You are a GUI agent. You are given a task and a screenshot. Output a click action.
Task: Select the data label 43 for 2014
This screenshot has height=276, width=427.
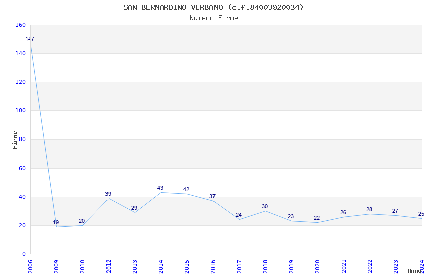[160, 188]
